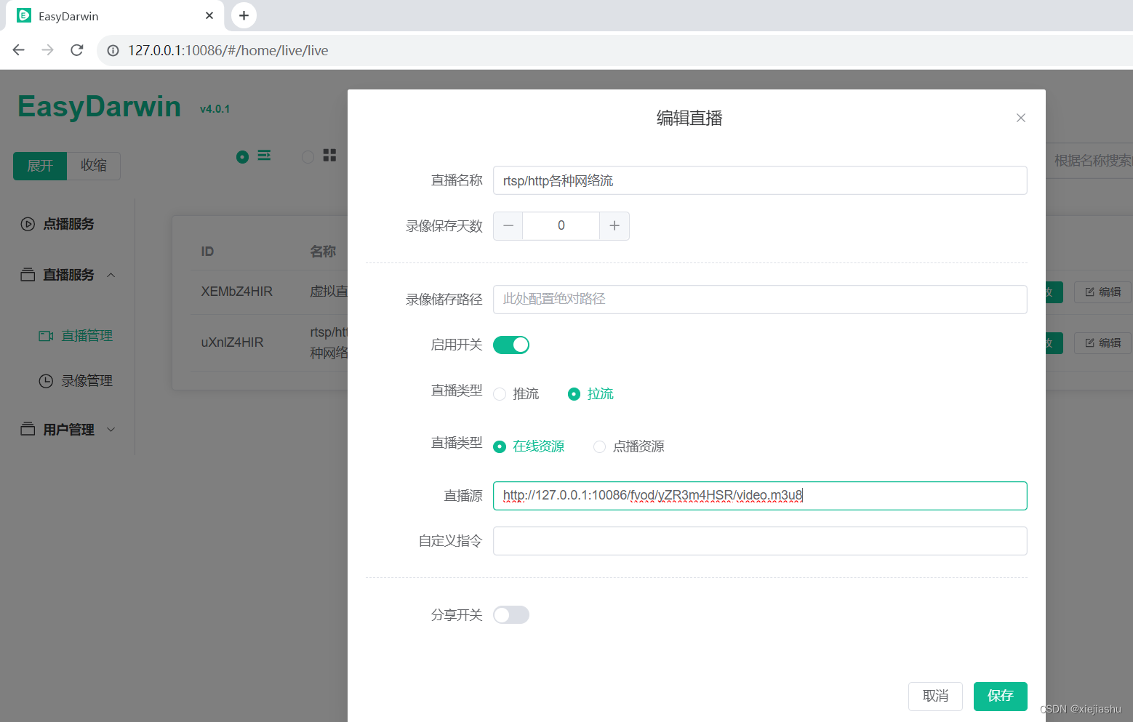Expand the 用户管理 section chevron
This screenshot has height=722, width=1133.
(111, 429)
